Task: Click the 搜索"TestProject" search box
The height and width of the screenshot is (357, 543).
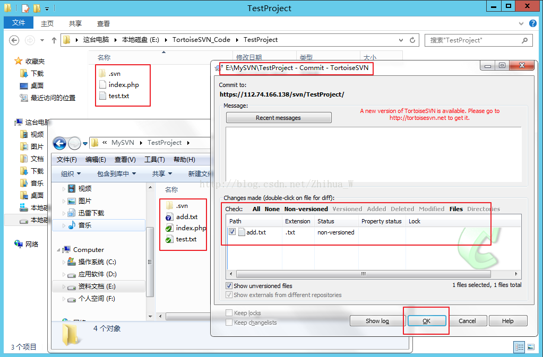Action: tap(479, 40)
